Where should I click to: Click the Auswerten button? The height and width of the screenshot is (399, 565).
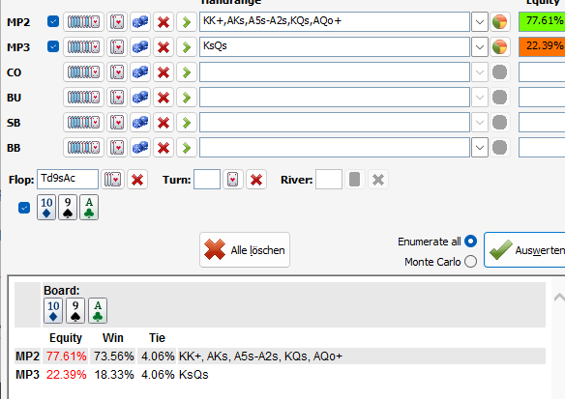click(x=524, y=249)
